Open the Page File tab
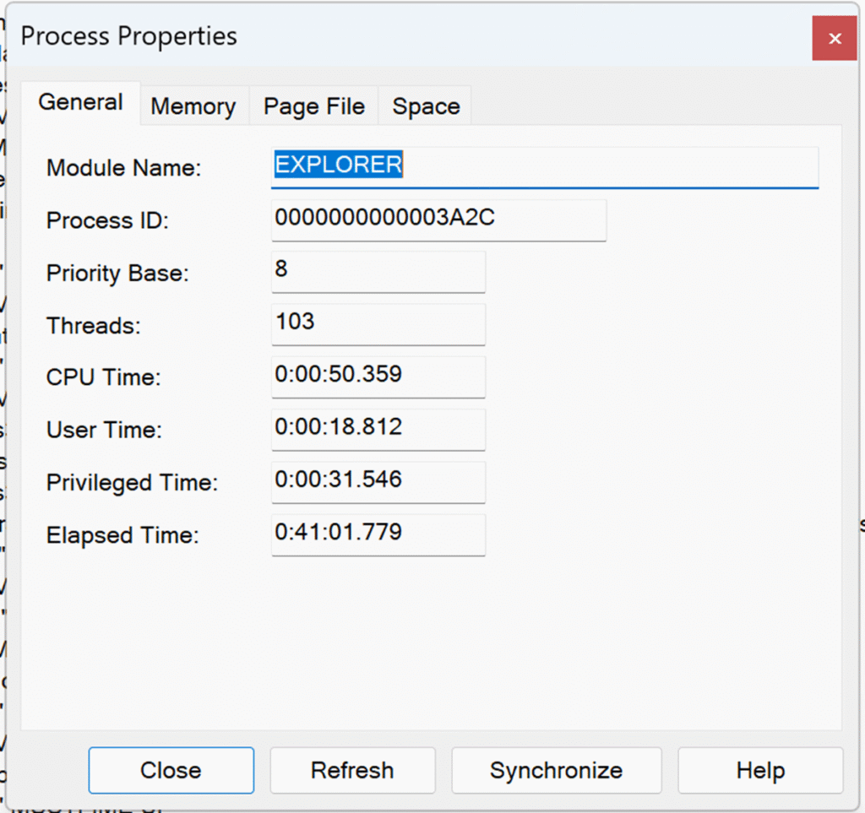The width and height of the screenshot is (865, 813). [x=313, y=106]
